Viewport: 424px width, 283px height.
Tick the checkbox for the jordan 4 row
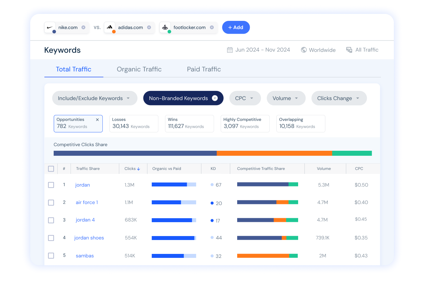[51, 220]
